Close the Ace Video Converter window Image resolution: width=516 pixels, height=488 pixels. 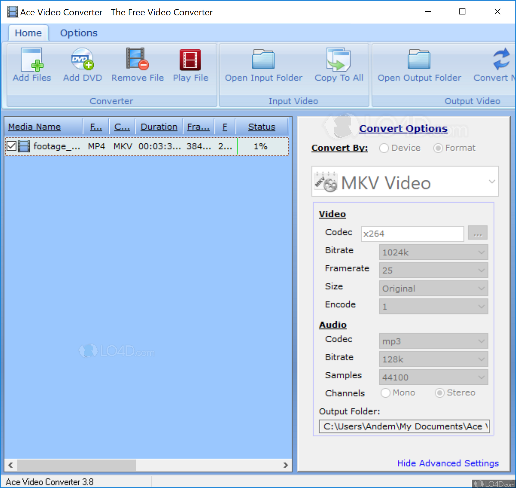(498, 11)
